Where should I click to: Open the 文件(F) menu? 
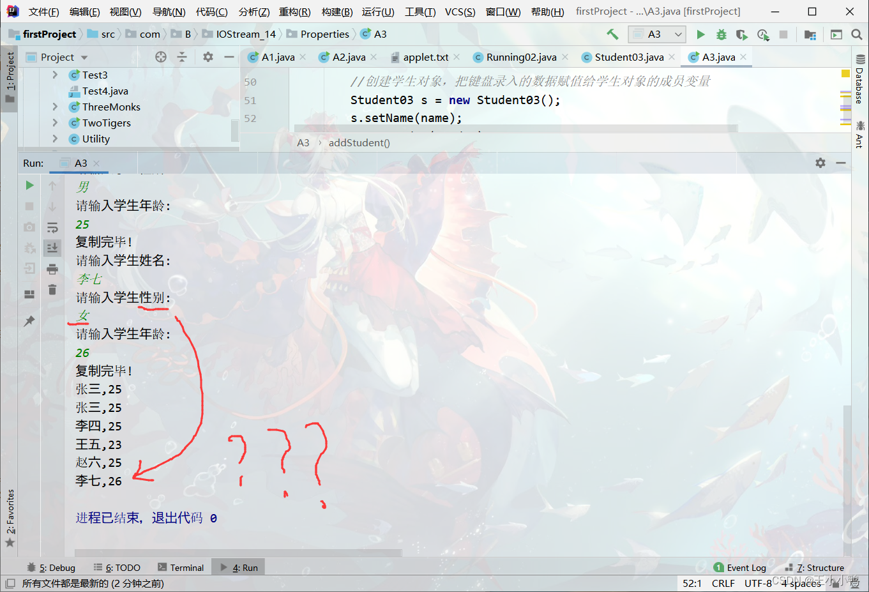click(x=43, y=11)
